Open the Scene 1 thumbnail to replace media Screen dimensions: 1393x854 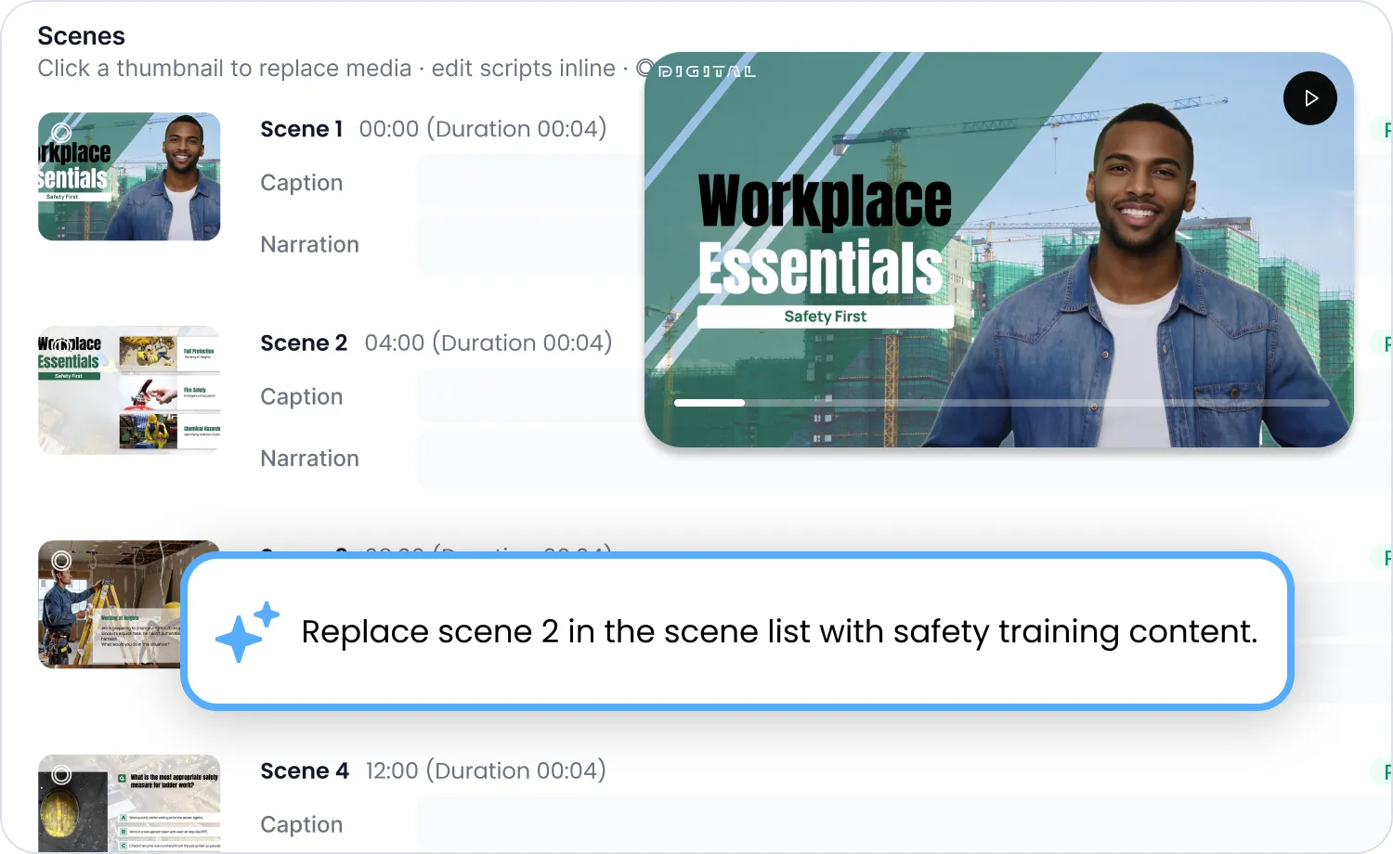pyautogui.click(x=129, y=176)
